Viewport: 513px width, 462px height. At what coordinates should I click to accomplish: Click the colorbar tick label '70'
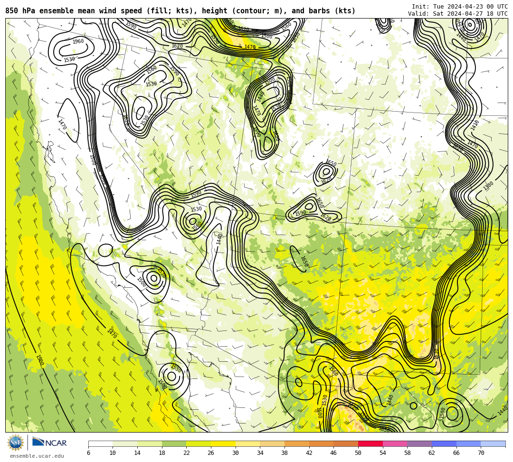pyautogui.click(x=481, y=453)
